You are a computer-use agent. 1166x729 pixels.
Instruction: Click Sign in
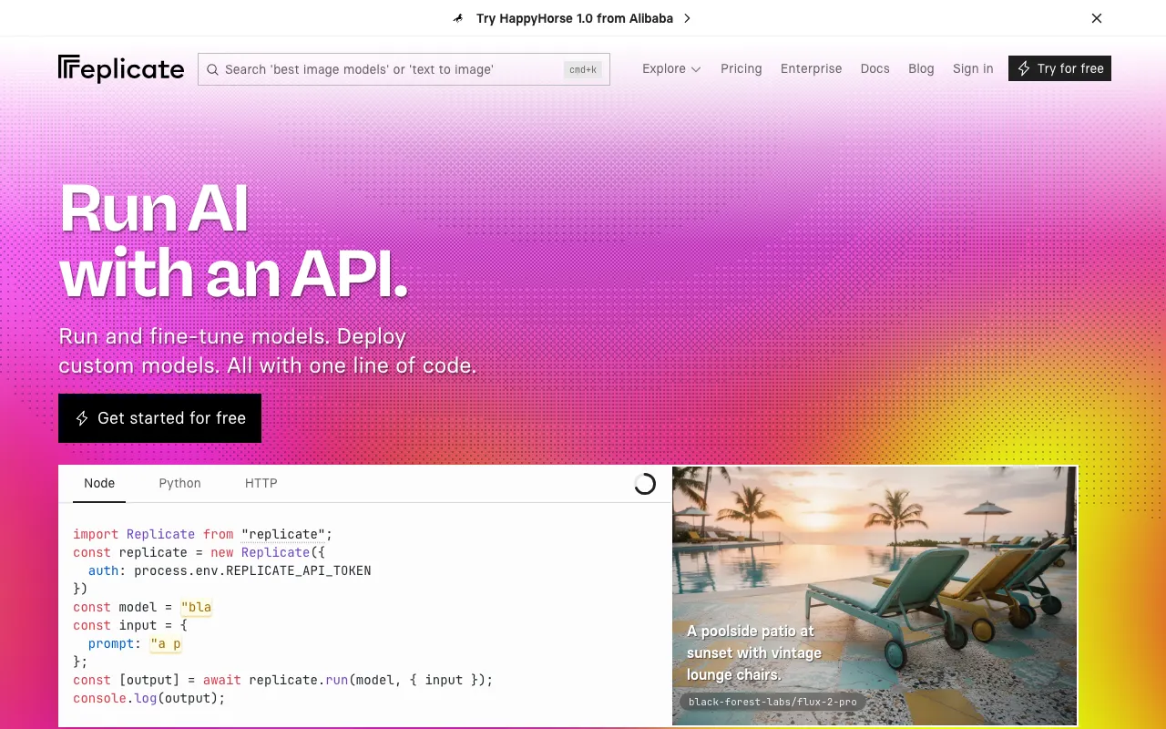click(x=973, y=68)
